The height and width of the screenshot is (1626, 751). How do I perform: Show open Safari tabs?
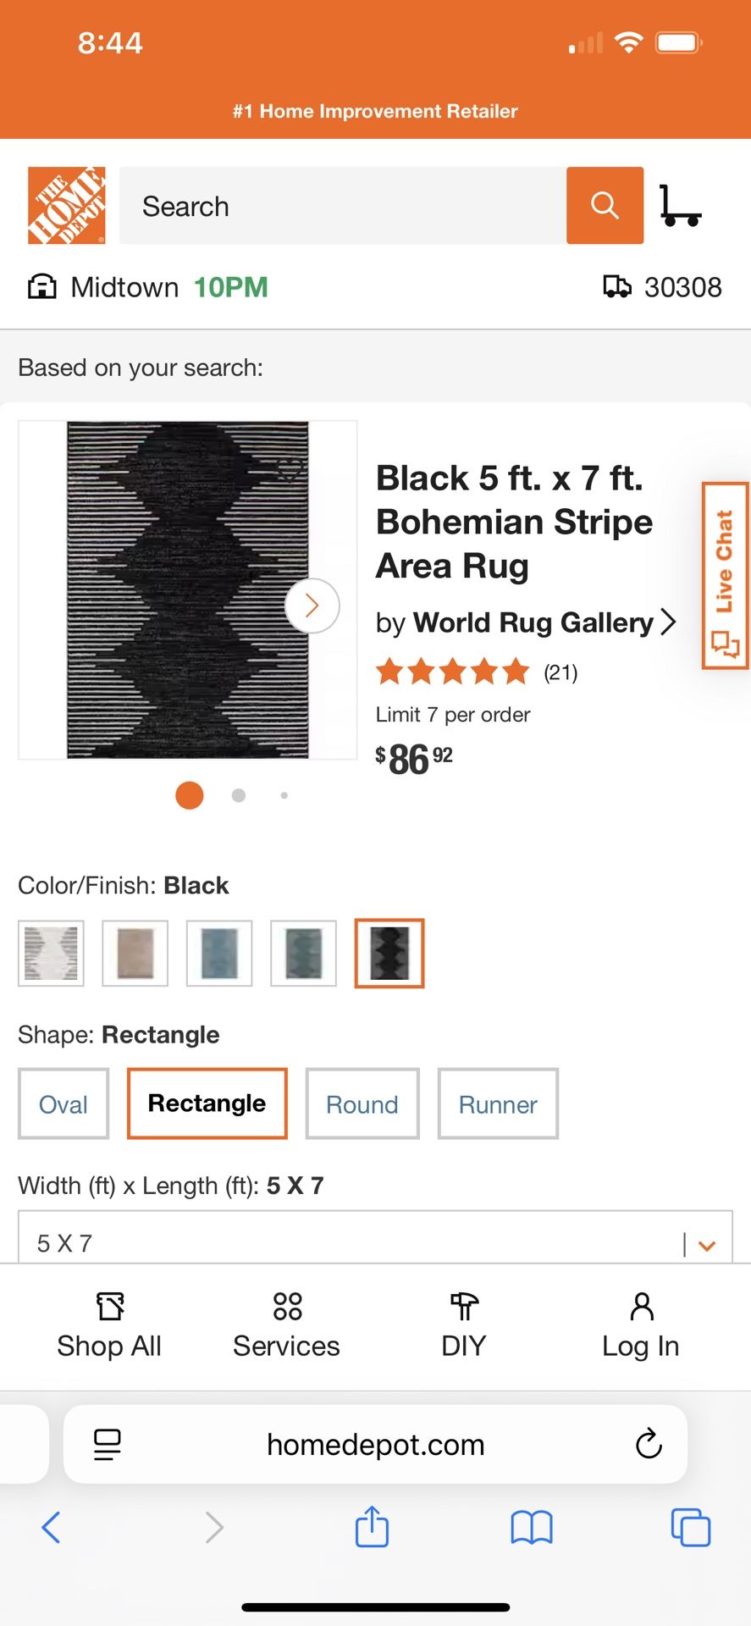pyautogui.click(x=690, y=1527)
